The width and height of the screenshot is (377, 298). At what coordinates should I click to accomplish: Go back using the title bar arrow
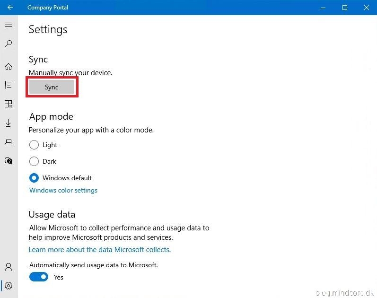point(10,8)
